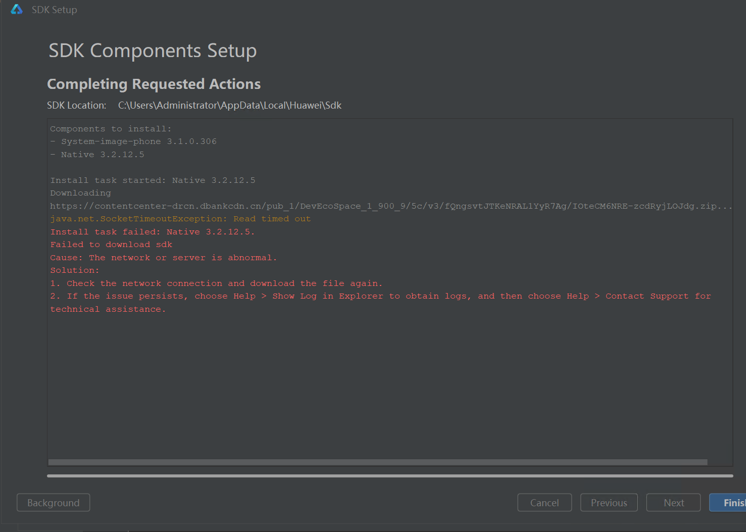
Task: Click the 'SDK Components Setup' heading
Action: pos(153,51)
